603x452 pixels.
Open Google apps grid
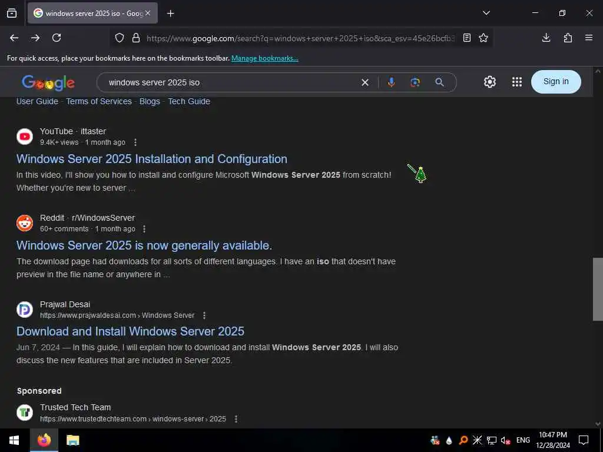(x=517, y=81)
